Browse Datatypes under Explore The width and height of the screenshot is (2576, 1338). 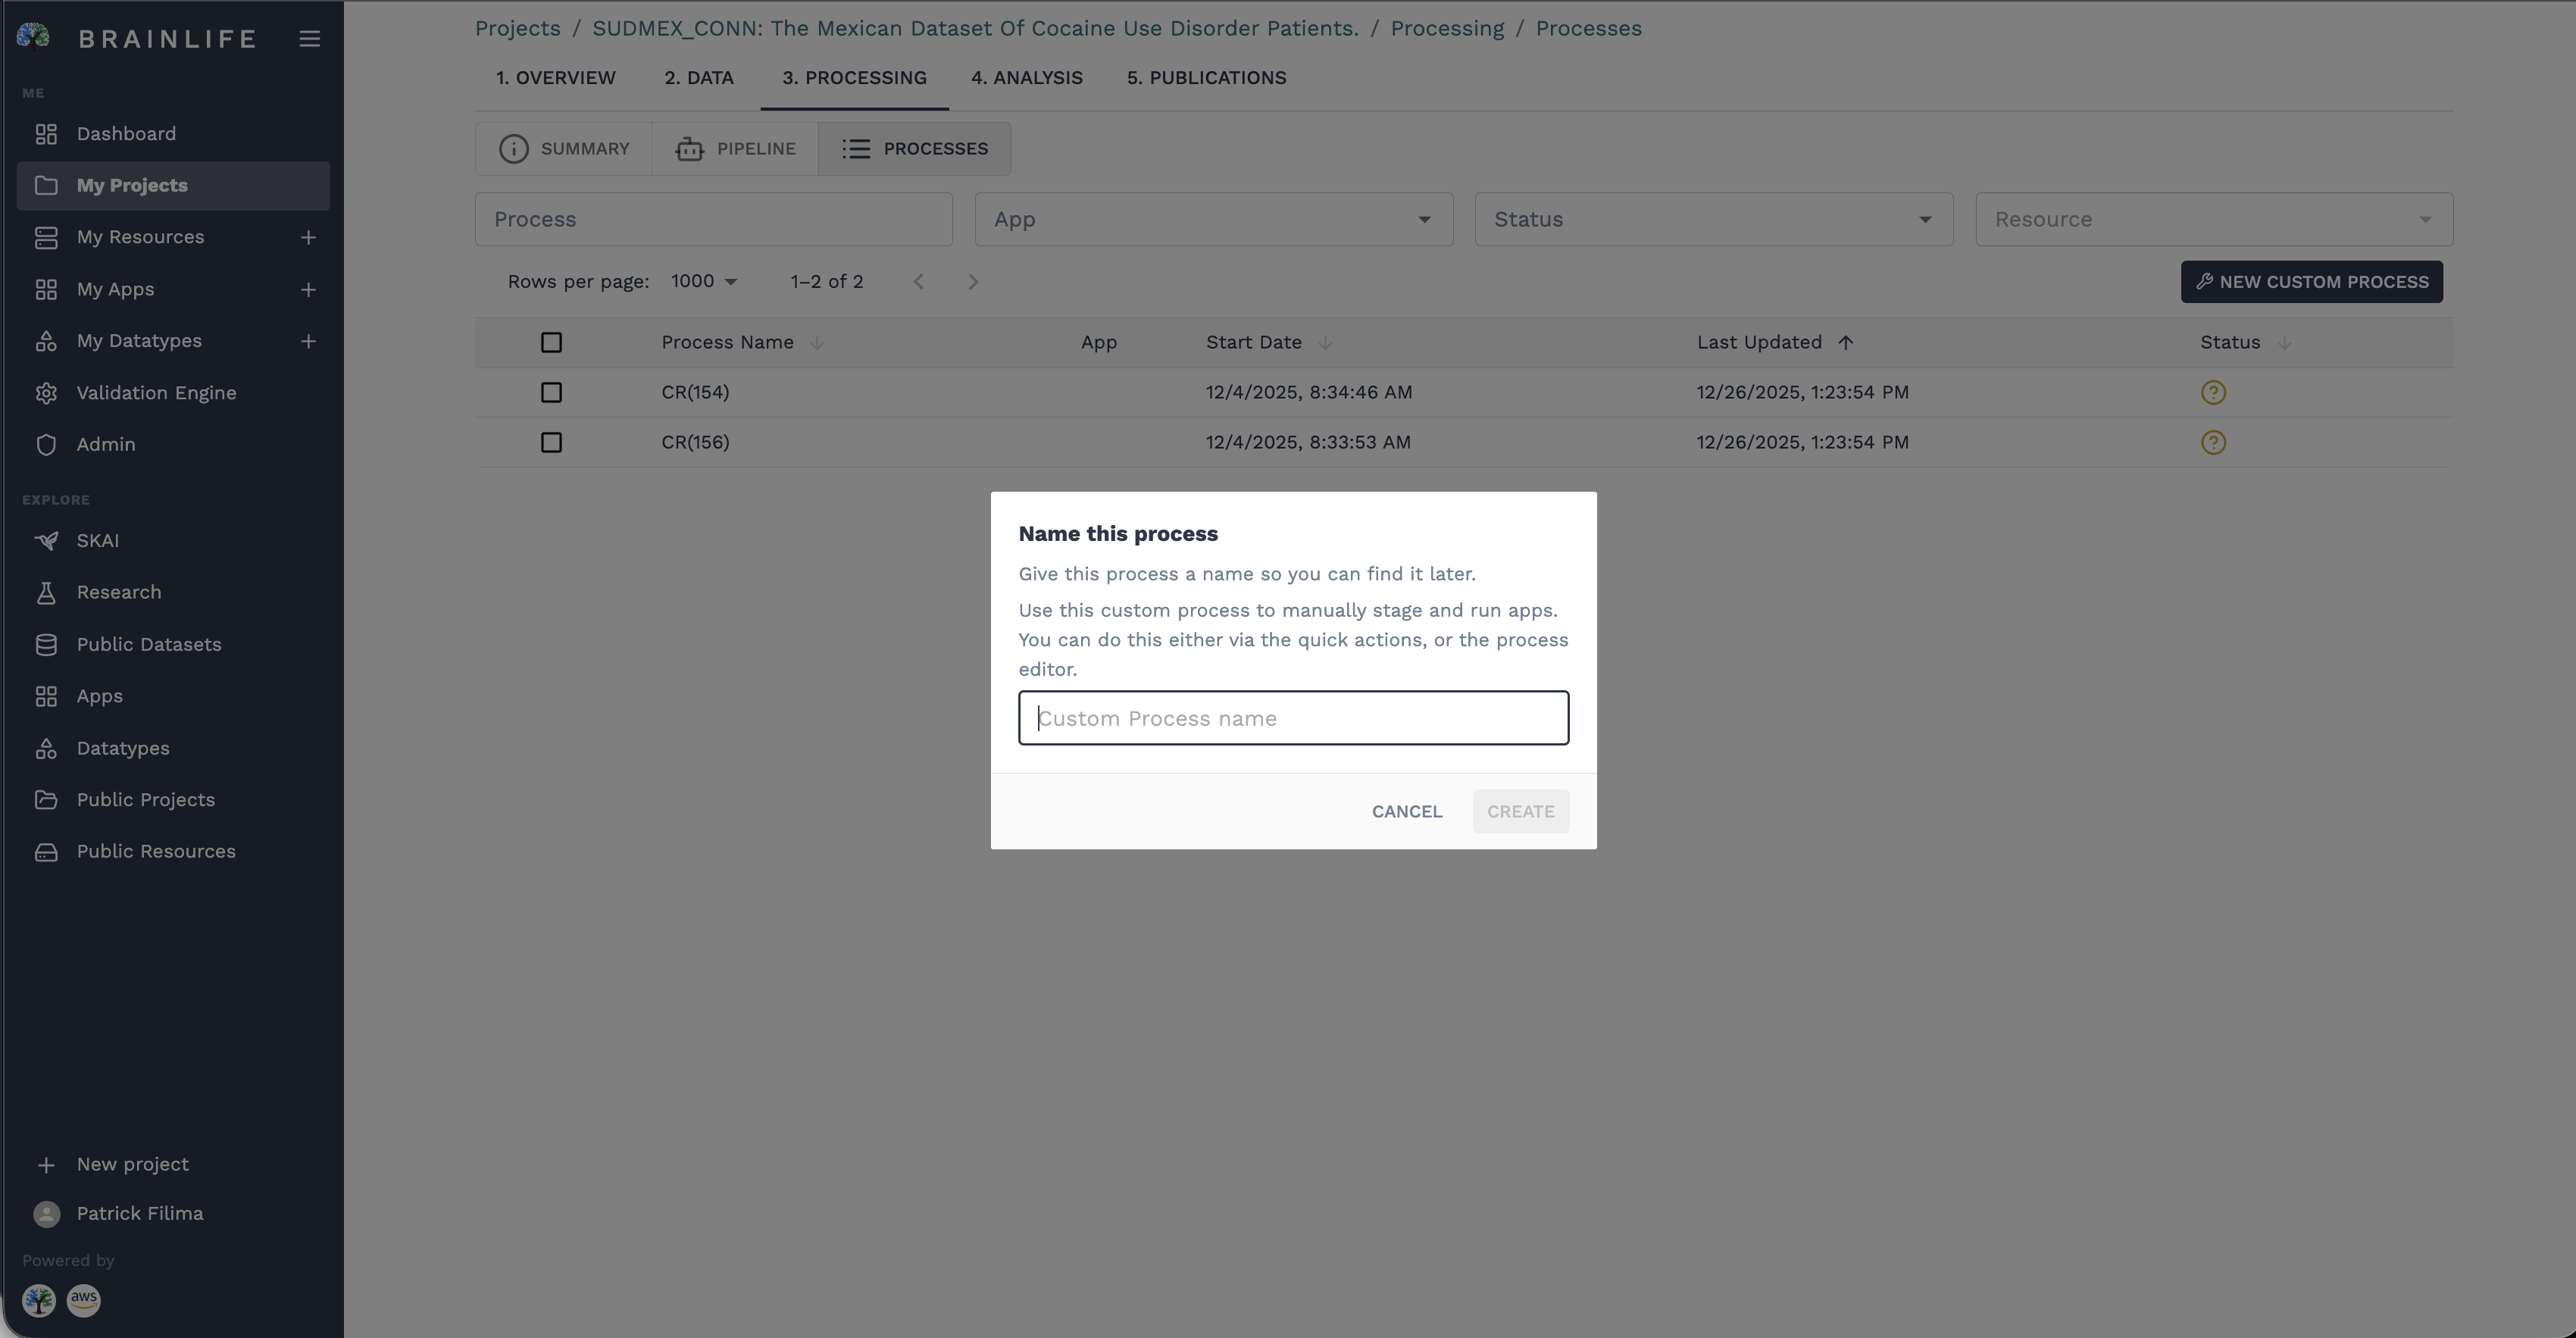click(x=173, y=748)
